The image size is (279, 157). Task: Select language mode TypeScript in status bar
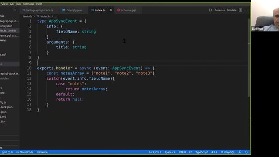coord(201,152)
